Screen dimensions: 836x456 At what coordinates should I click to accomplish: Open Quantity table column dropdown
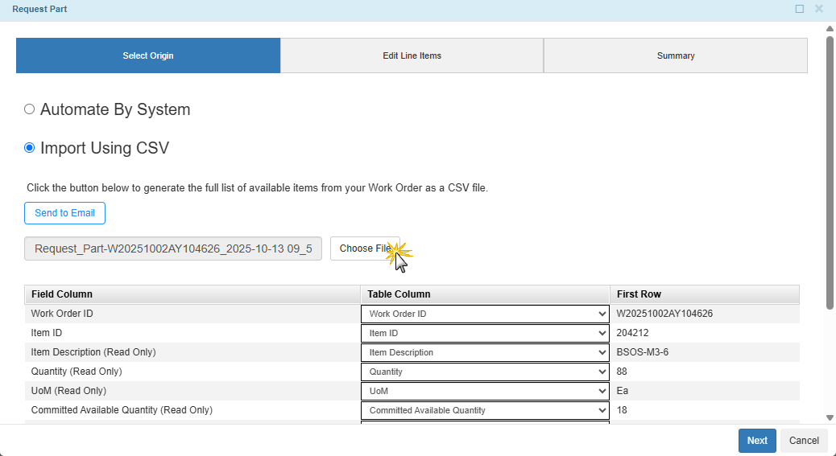point(485,372)
